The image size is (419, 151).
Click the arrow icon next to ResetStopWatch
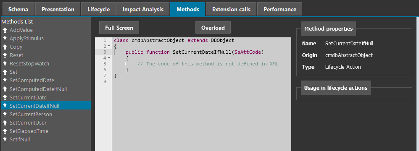[x=5, y=64]
